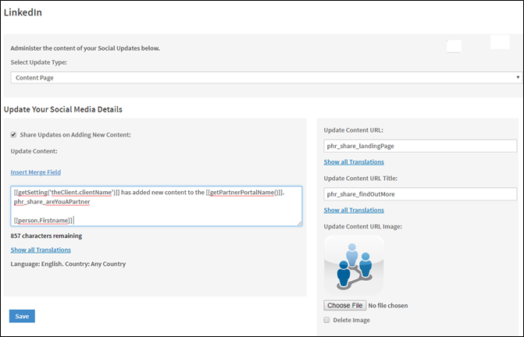Click inside the Update Content text area
Viewport: 524px width, 337px height.
(x=156, y=206)
